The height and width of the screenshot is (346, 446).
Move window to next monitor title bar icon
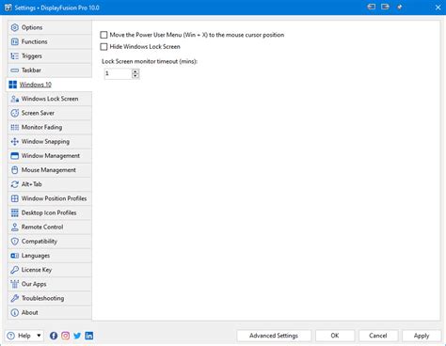[385, 7]
